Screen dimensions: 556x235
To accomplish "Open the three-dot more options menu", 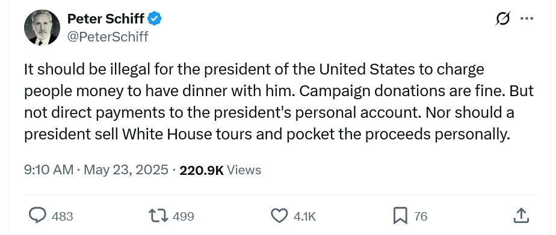I will click(x=527, y=19).
